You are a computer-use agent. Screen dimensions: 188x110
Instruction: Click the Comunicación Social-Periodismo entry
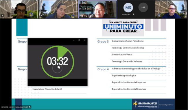[128, 41]
